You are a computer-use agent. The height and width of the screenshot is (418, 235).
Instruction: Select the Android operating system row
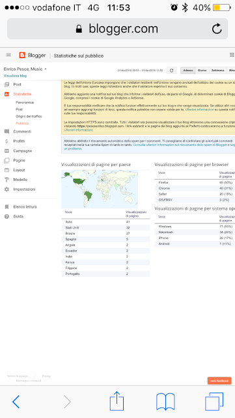tap(195, 244)
